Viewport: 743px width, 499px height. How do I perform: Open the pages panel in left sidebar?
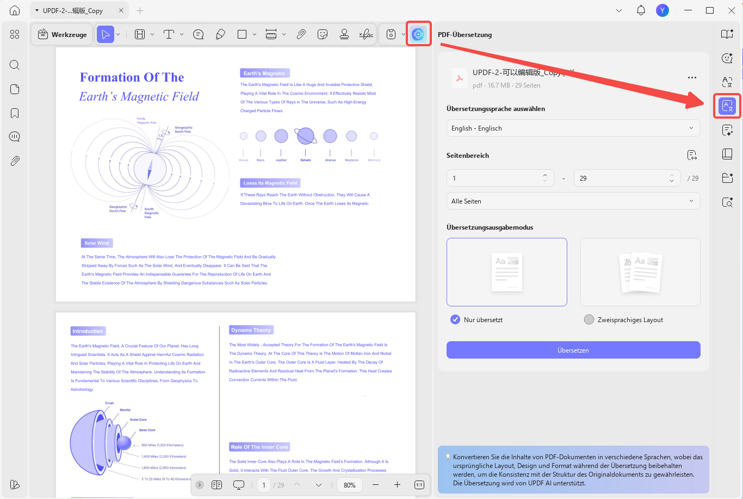15,89
